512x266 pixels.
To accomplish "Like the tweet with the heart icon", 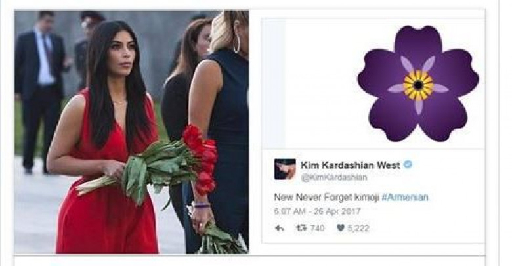I will (x=341, y=228).
